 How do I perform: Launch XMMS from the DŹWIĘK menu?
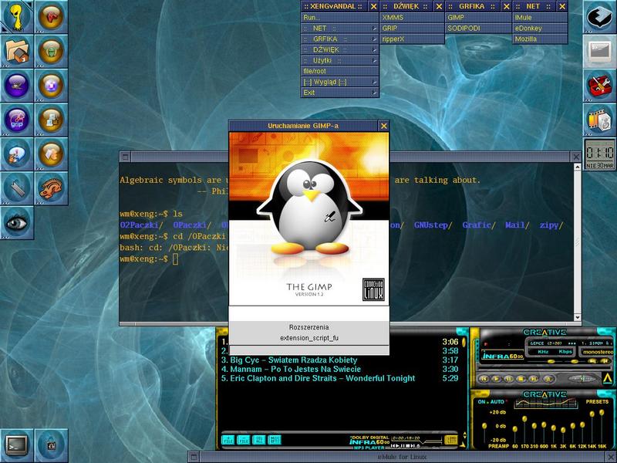pos(412,17)
